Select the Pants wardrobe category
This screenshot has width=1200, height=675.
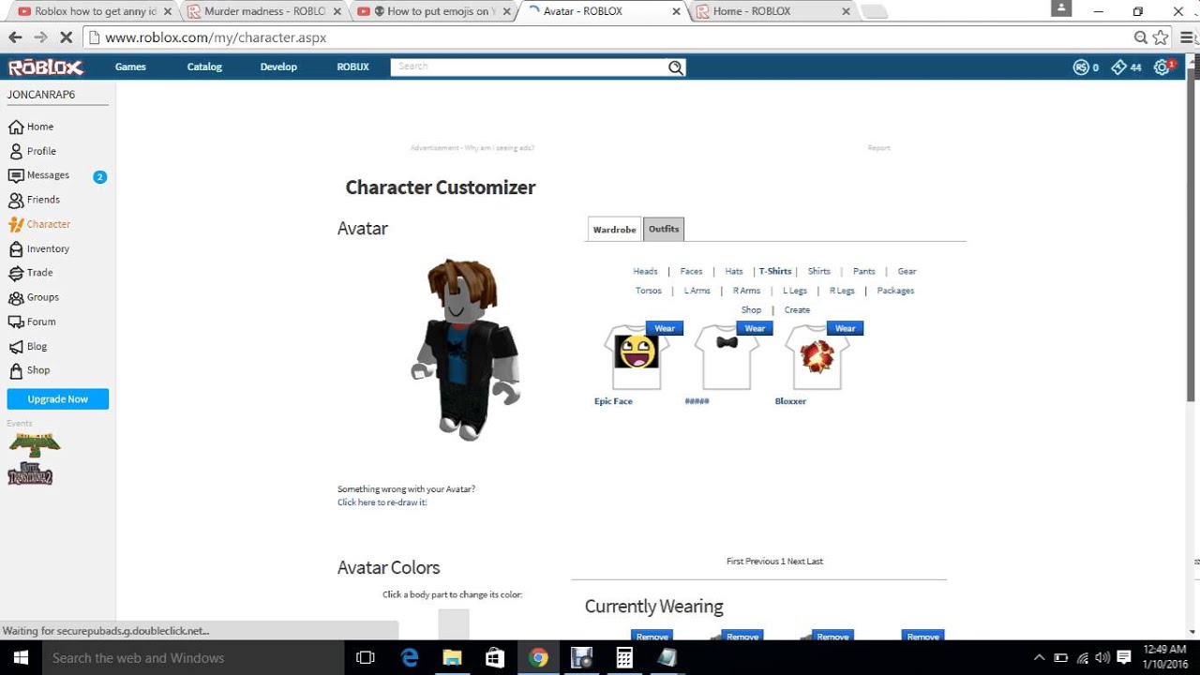tap(863, 272)
